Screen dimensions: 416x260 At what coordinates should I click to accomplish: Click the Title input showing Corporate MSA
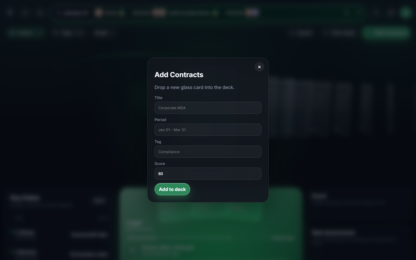[x=208, y=108]
